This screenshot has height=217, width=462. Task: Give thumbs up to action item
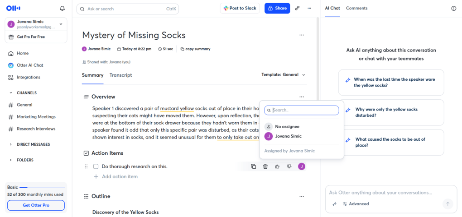click(277, 166)
